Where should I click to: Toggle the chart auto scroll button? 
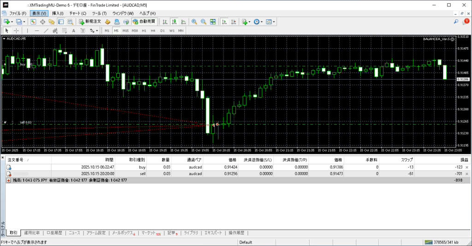(224, 22)
